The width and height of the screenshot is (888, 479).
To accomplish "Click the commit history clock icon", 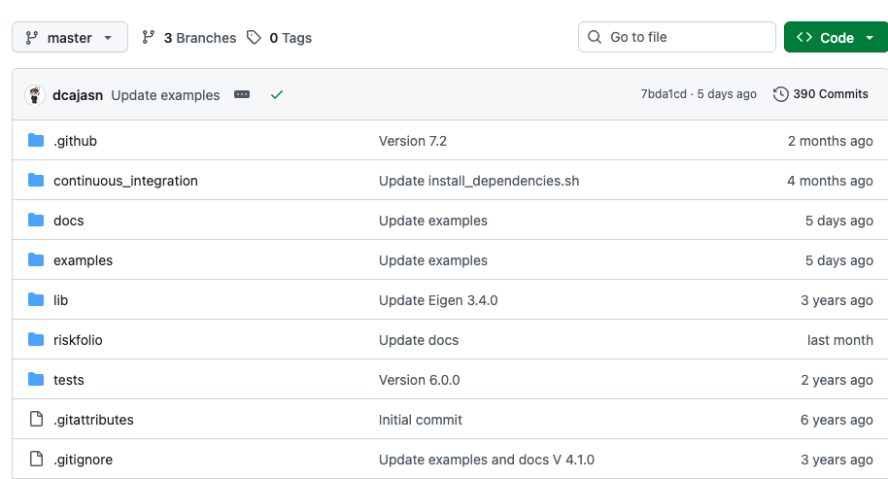I will coord(780,94).
